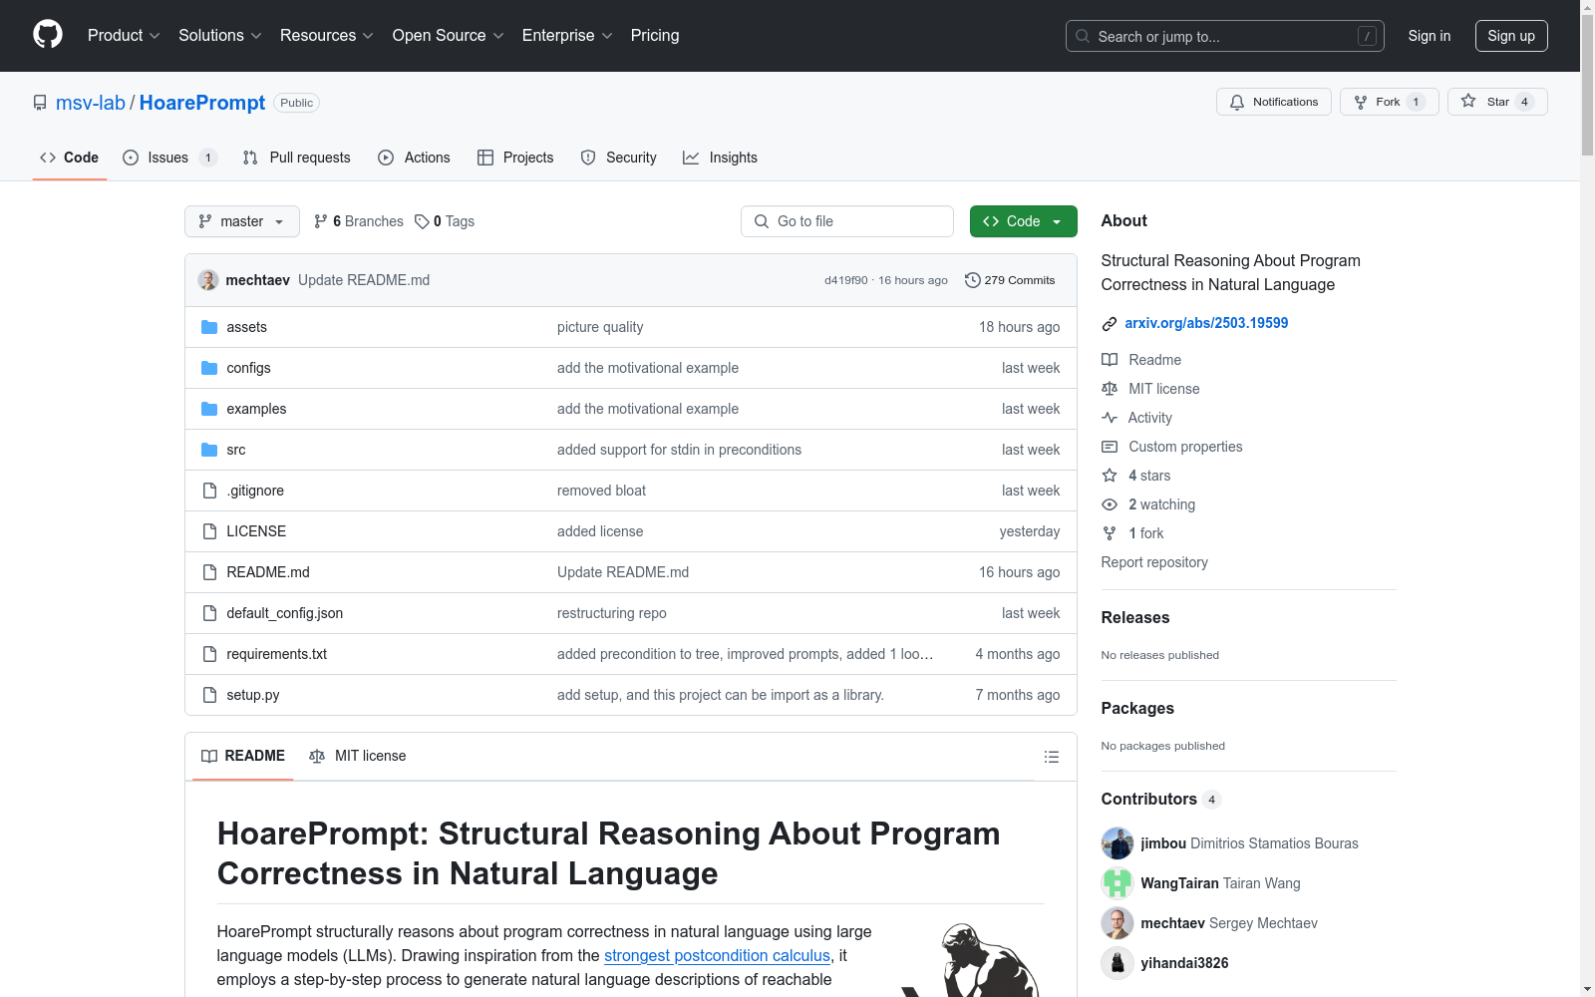1595x997 pixels.
Task: Open the strongest postcondition calculus link
Action: pos(717,955)
